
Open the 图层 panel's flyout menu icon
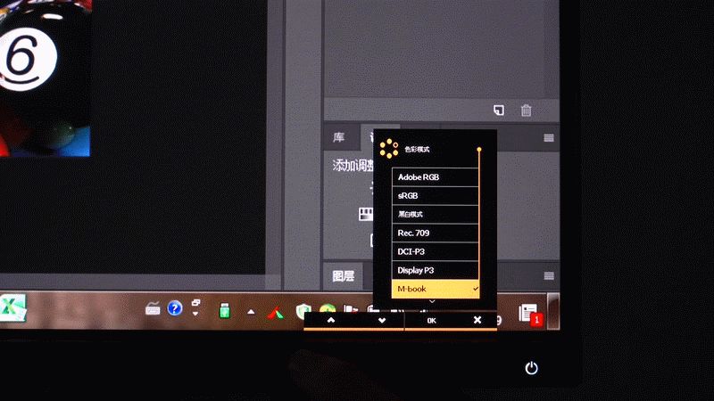tap(549, 276)
